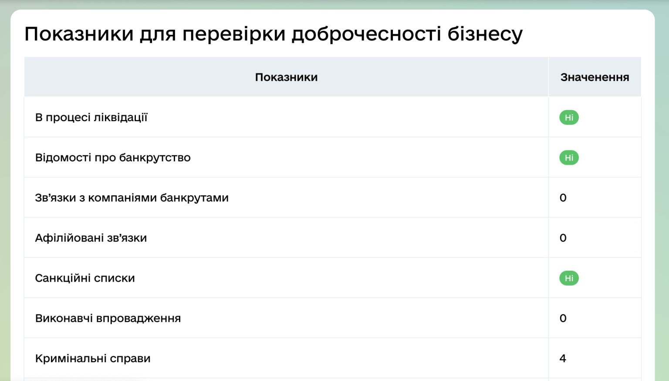Click the green Ні badge for Санкційні списки
This screenshot has width=669, height=381.
point(569,278)
